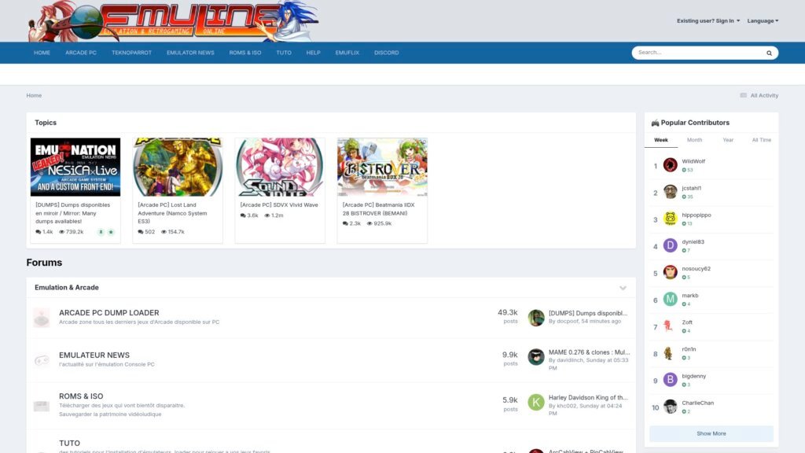Viewport: 805px width, 453px height.
Task: Open r0n1n's avatar
Action: [670, 353]
